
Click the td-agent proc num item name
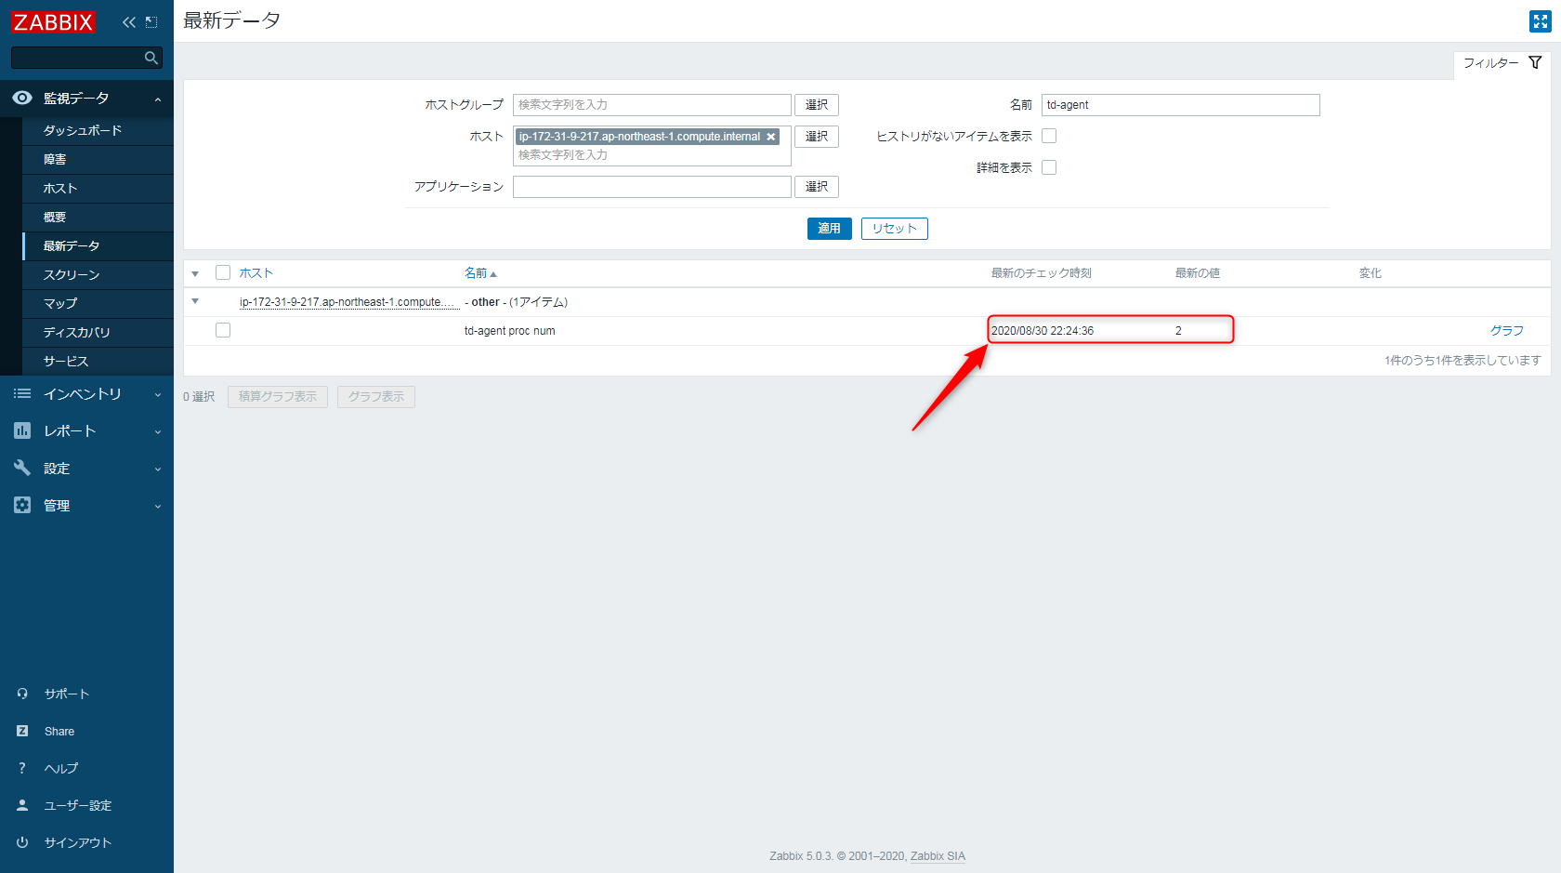[510, 331]
